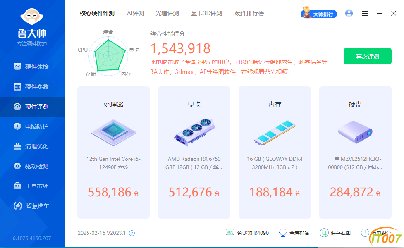Image resolution: width=404 pixels, height=248 pixels.
Task: Click 免费领取4090 promotion link
Action: (x=247, y=233)
